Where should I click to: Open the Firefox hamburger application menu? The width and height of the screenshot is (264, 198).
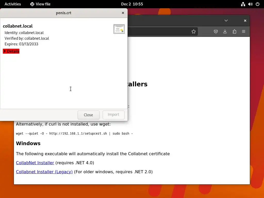tap(243, 31)
